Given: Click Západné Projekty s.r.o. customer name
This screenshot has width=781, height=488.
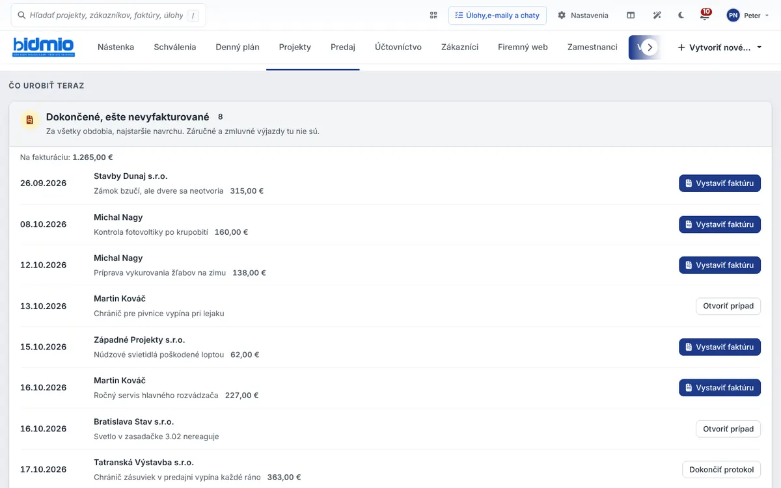Looking at the screenshot, I should pyautogui.click(x=139, y=340).
